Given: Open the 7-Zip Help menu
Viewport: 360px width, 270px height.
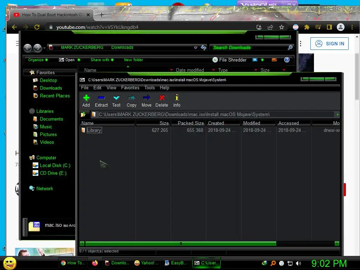Looking at the screenshot, I should (165, 88).
